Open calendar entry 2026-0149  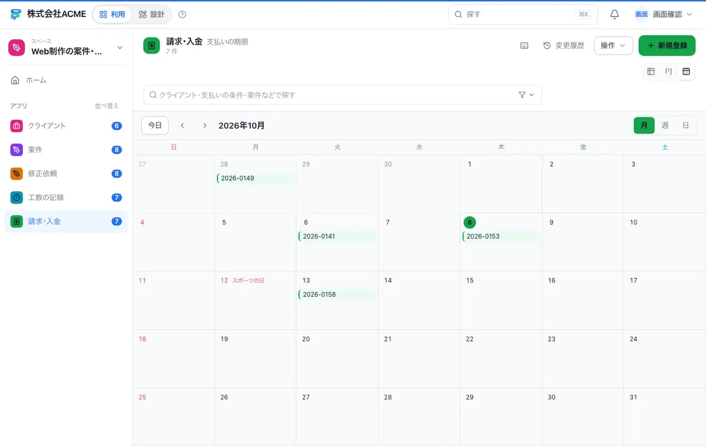click(255, 178)
